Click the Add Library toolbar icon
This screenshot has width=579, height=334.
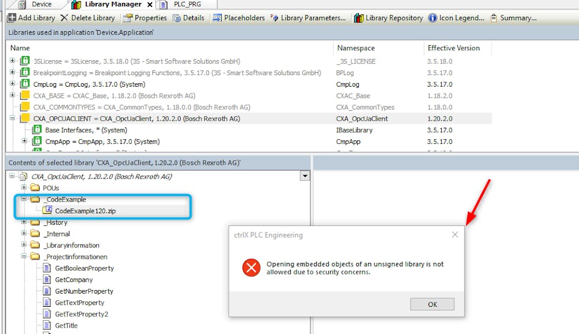pyautogui.click(x=11, y=17)
